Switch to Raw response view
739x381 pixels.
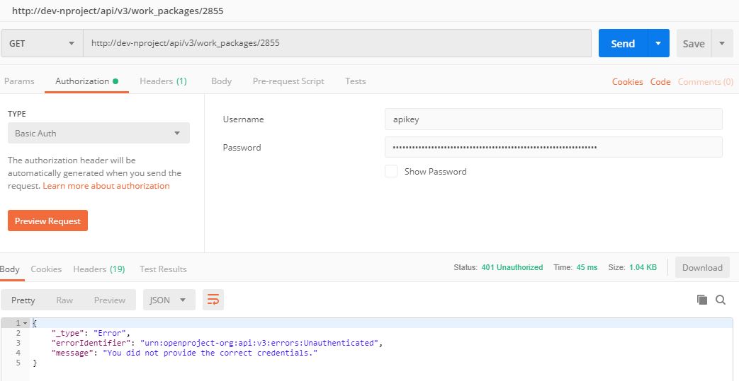click(64, 300)
